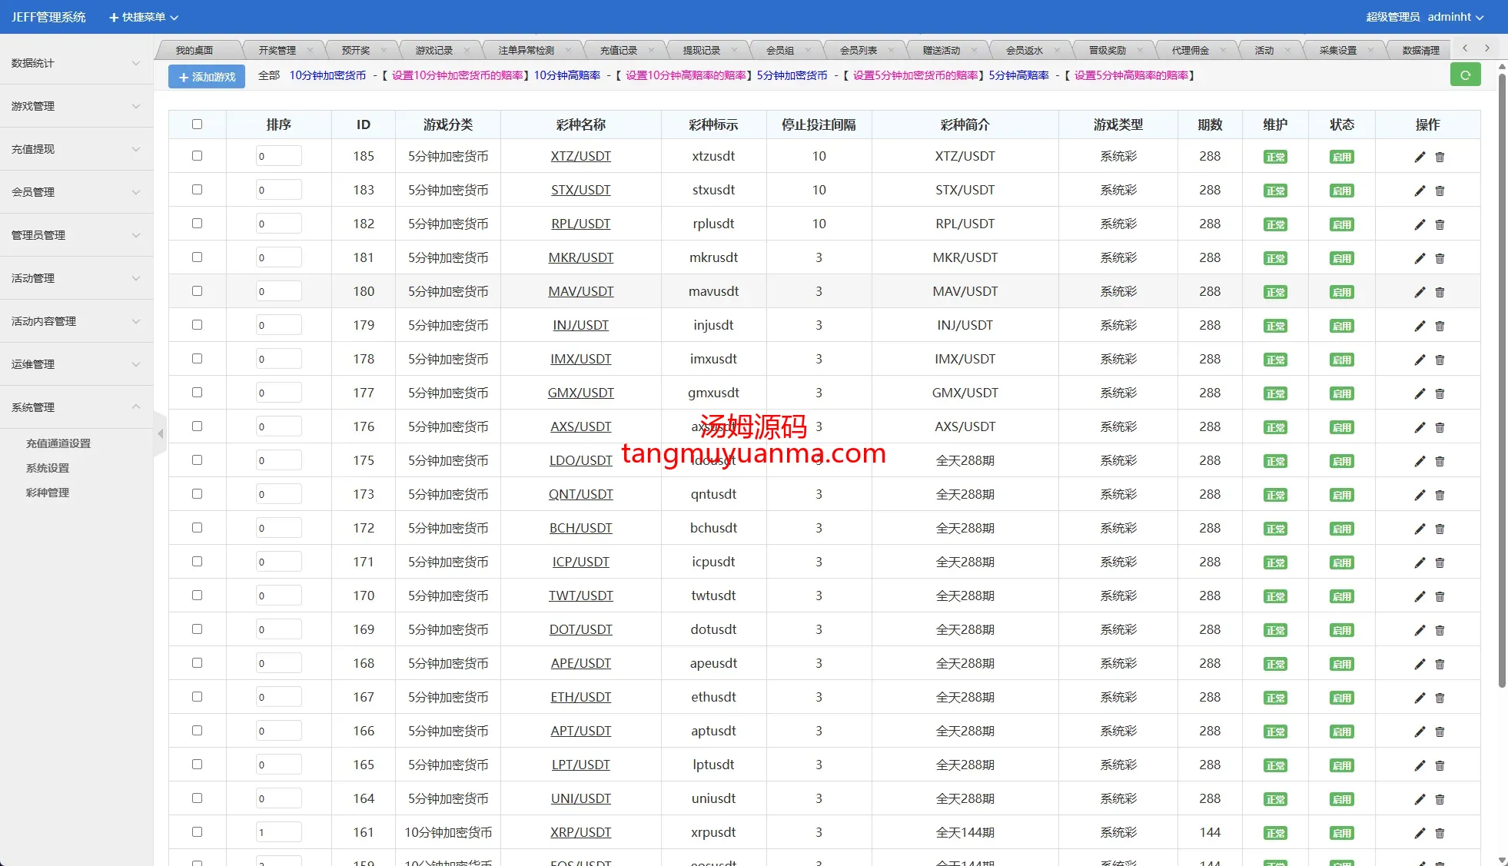The height and width of the screenshot is (866, 1508).
Task: Click trash icon for INJ/USDT row
Action: pyautogui.click(x=1440, y=326)
